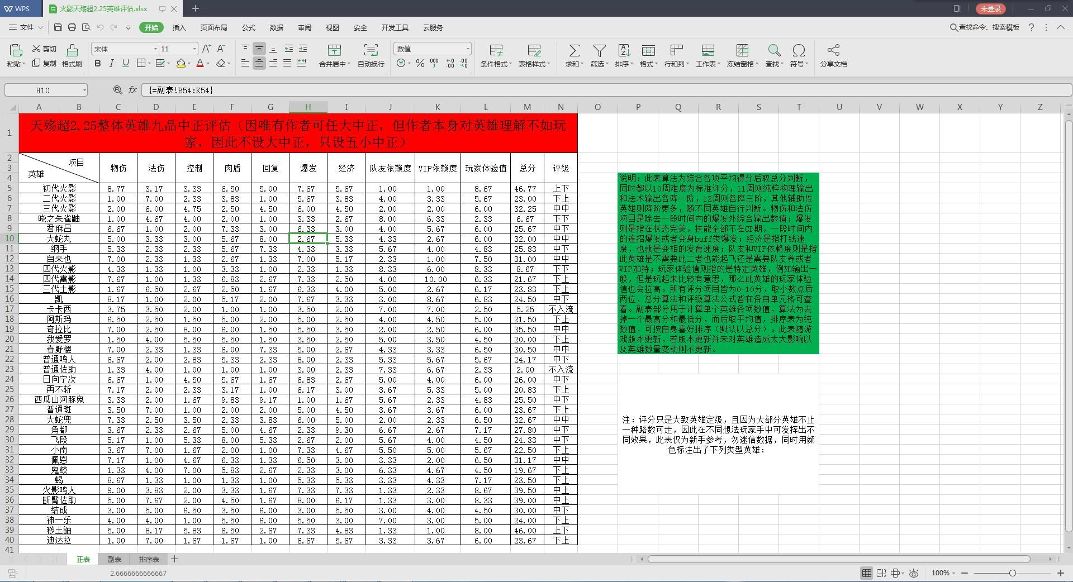Open the Paste (粘贴) dropdown arrow
The height and width of the screenshot is (582, 1073).
[23, 64]
